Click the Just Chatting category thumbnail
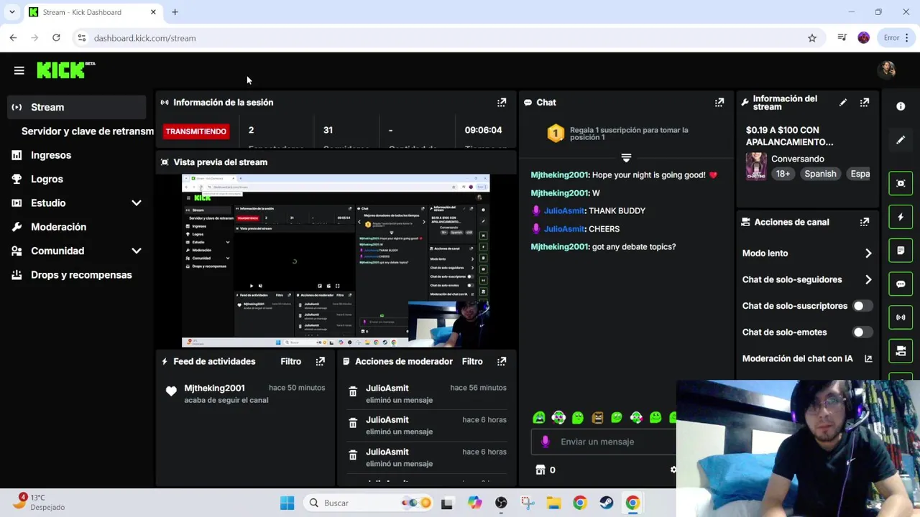Viewport: 920px width, 517px height. click(756, 166)
